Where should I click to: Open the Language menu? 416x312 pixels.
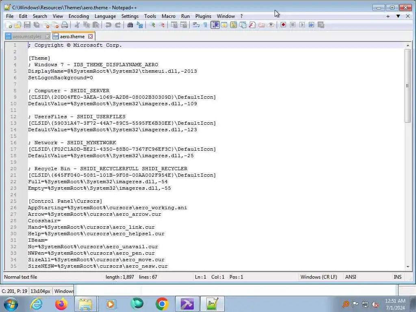click(105, 16)
